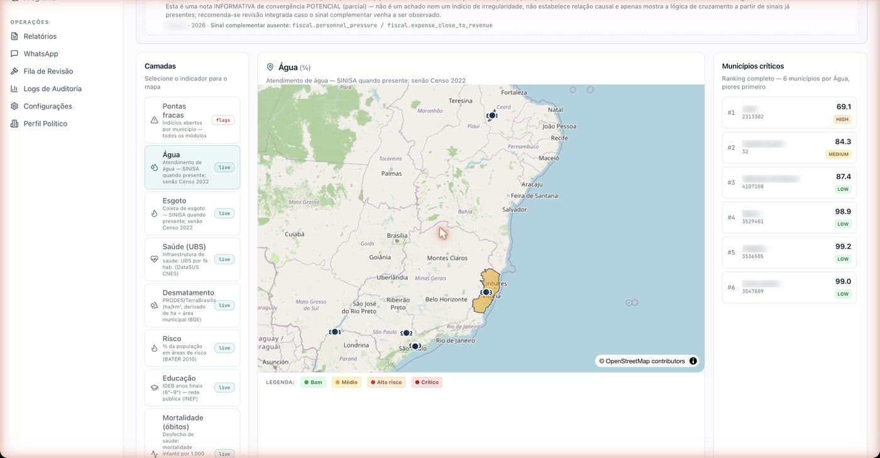Click the Fila de Revisão gavel icon
The width and height of the screenshot is (880, 458).
14,71
